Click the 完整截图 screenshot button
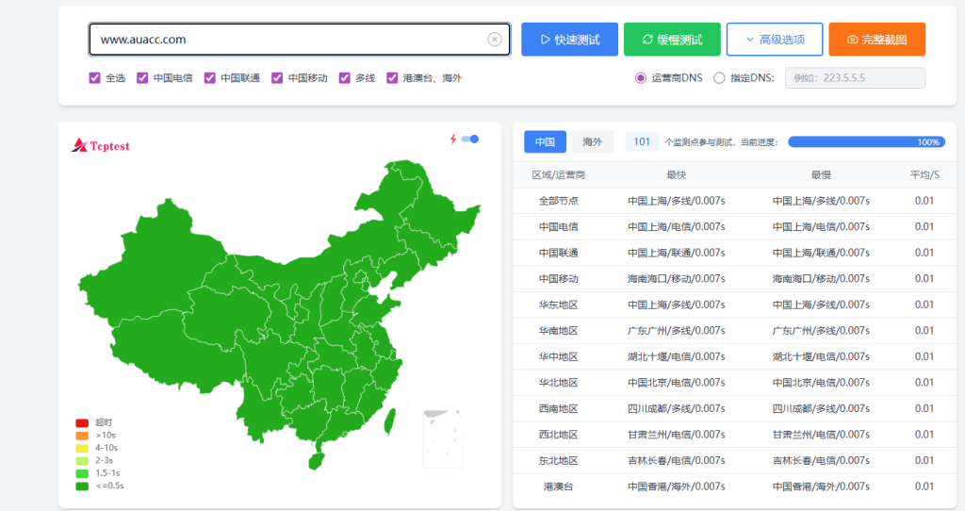 (877, 40)
